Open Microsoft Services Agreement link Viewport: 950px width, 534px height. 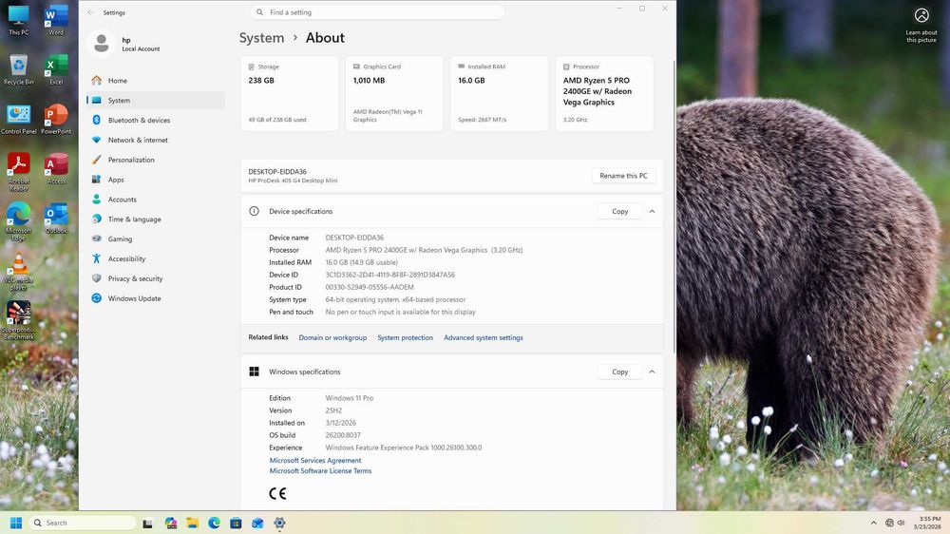315,461
